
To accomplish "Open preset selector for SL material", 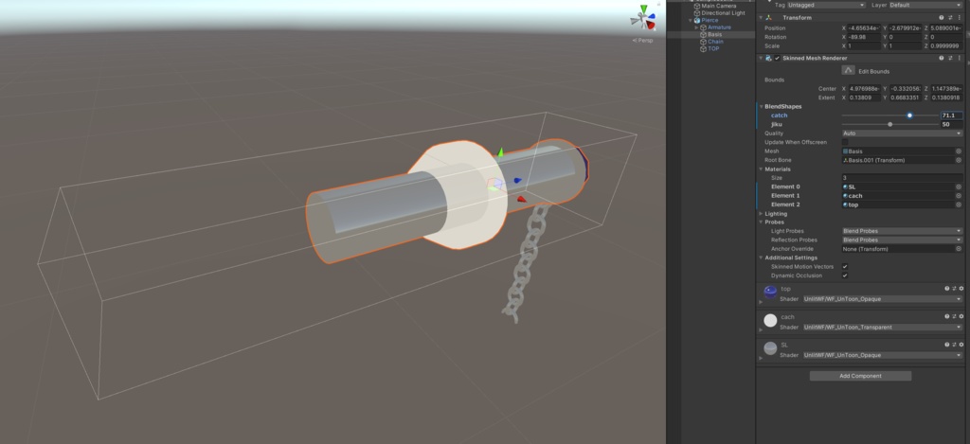I will coord(954,345).
